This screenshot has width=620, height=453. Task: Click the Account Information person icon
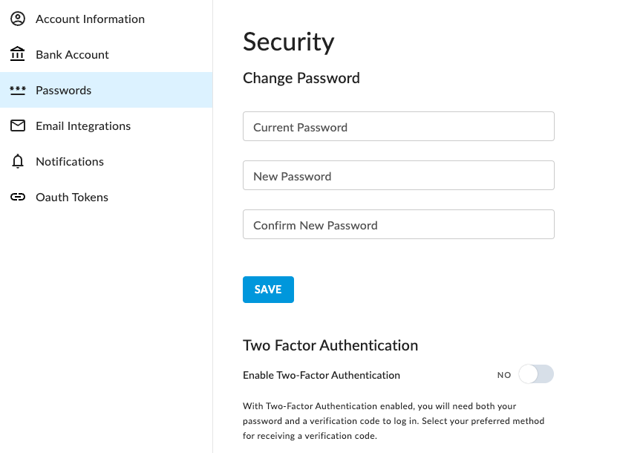18,19
